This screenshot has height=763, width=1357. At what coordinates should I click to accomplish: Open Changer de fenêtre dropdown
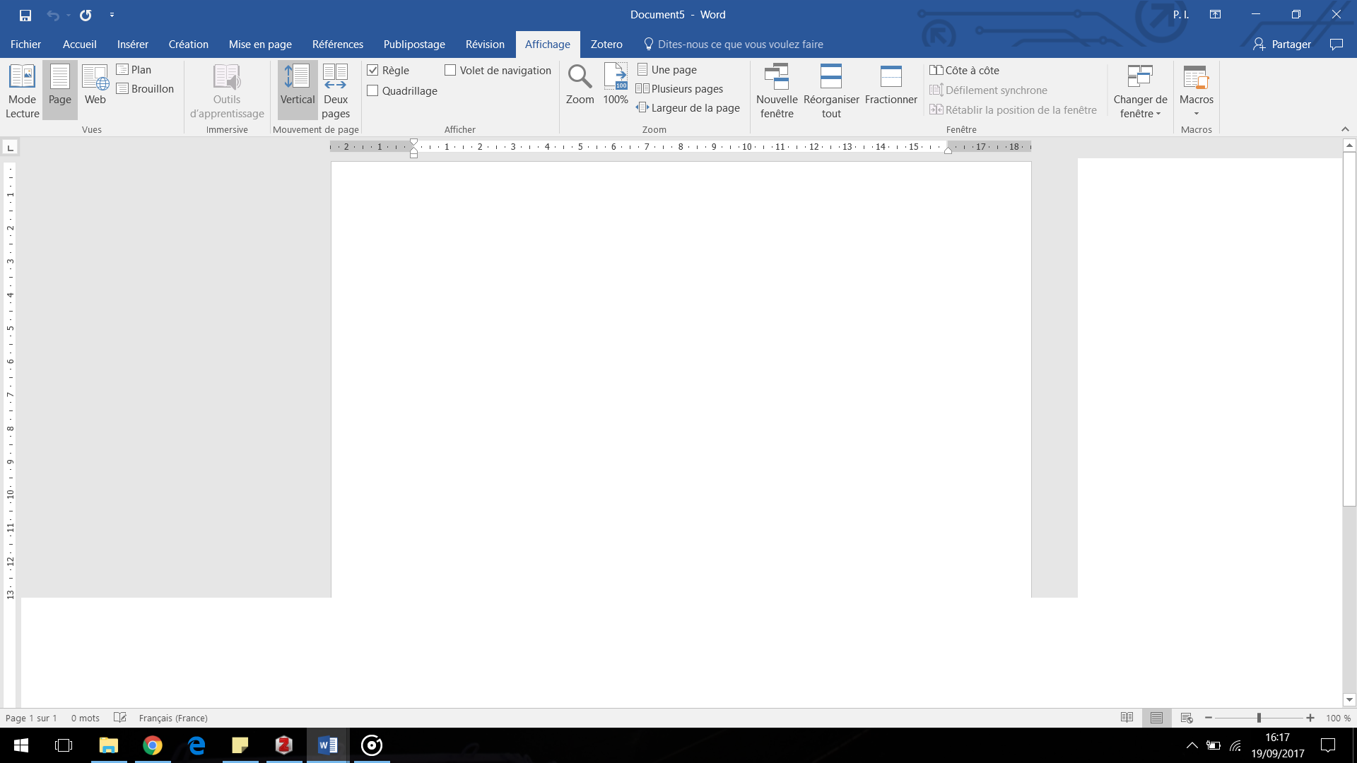[1140, 90]
